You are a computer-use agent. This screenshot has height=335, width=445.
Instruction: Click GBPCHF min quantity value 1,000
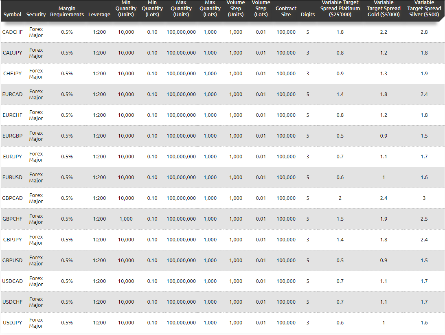click(126, 219)
